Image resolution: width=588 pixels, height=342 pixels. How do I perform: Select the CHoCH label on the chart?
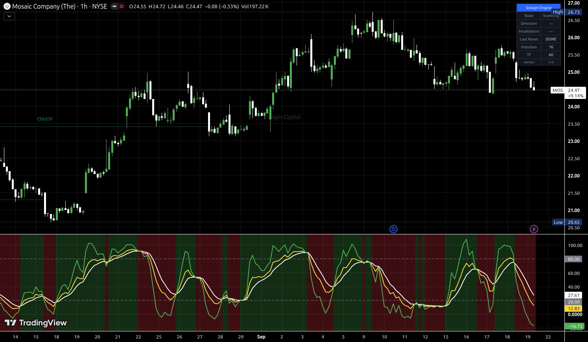point(44,119)
